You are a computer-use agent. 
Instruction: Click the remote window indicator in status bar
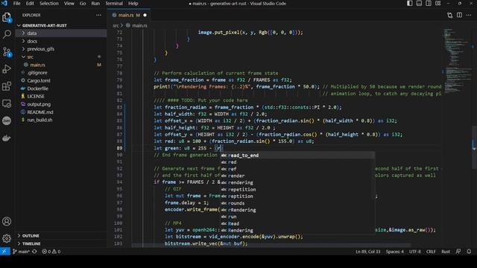(5, 252)
